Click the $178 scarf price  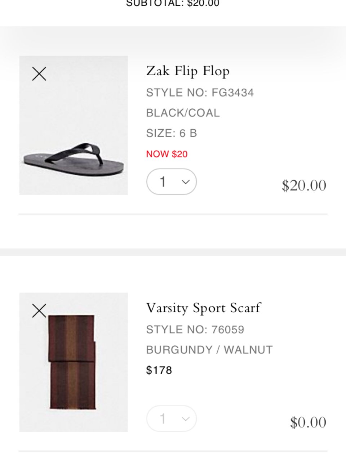(x=159, y=370)
